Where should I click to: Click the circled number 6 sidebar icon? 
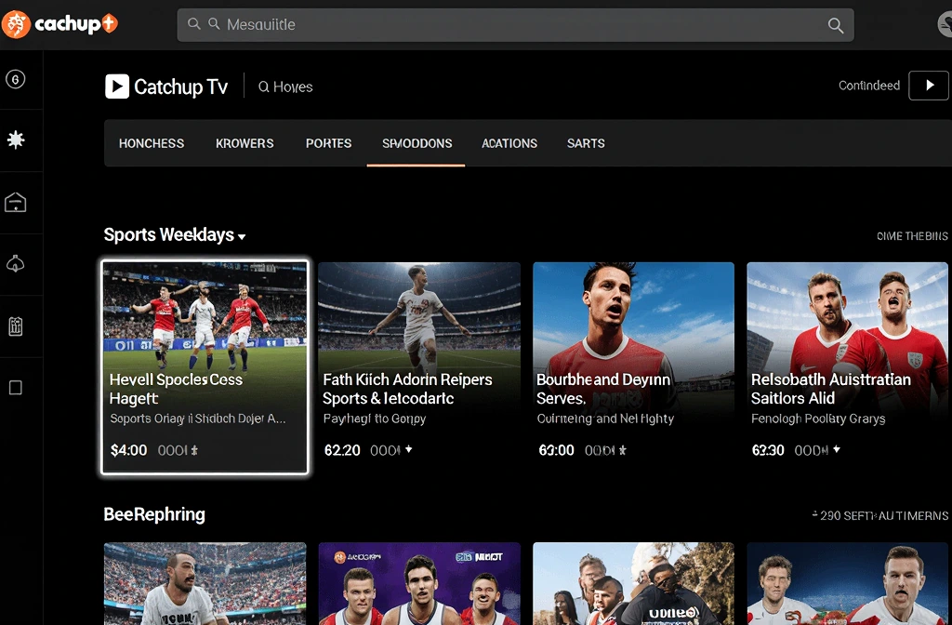16,79
